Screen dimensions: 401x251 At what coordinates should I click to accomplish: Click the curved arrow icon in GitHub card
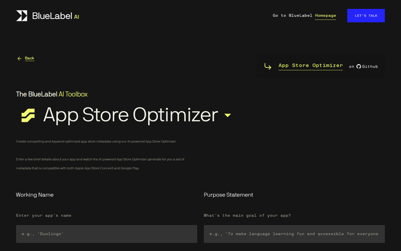pyautogui.click(x=268, y=66)
